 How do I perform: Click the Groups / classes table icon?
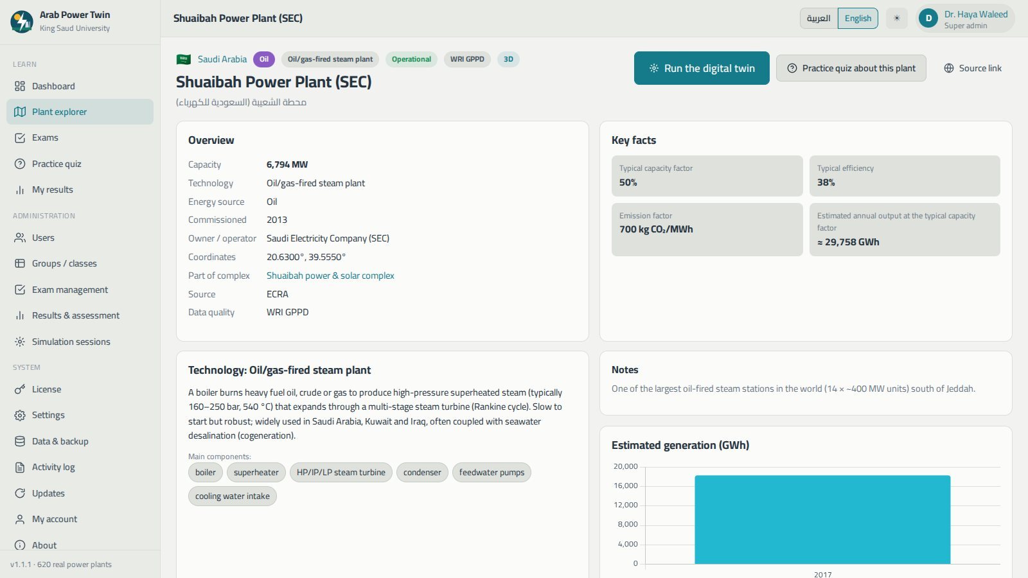coord(20,263)
